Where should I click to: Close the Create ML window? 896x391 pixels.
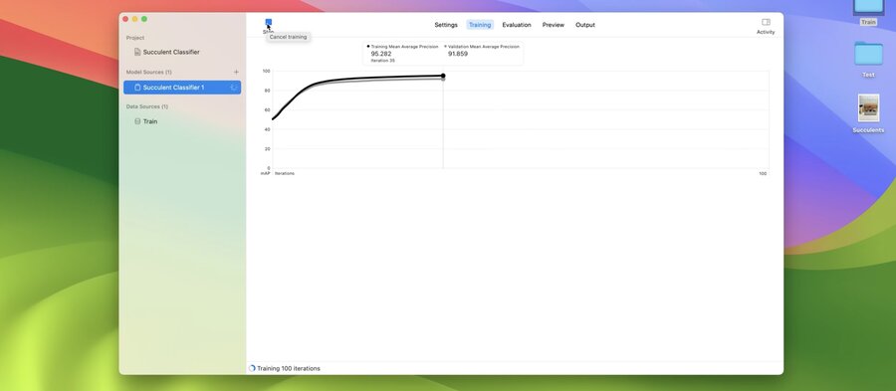point(125,19)
